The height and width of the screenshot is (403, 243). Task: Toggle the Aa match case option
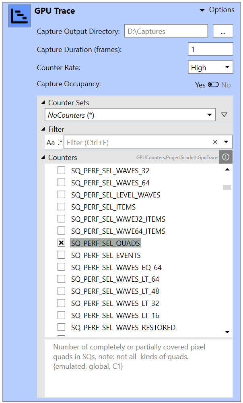[x=51, y=142]
